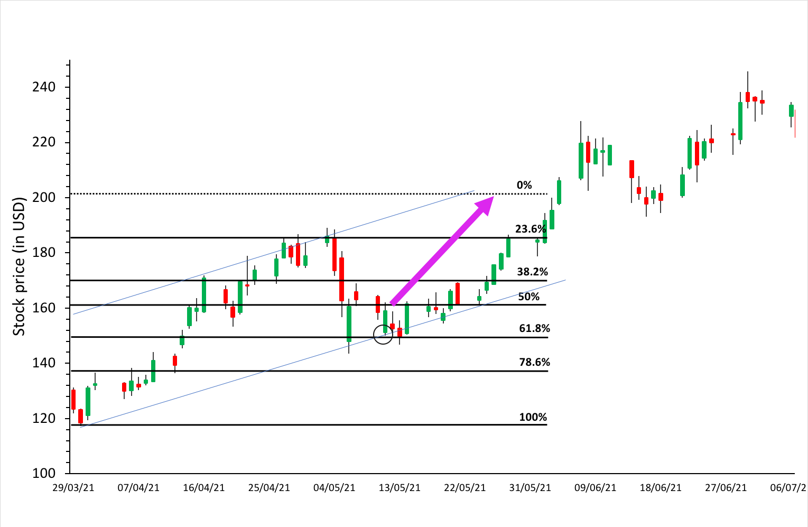808x527 pixels.
Task: Click the 120 value on the price axis
Action: pyautogui.click(x=43, y=418)
